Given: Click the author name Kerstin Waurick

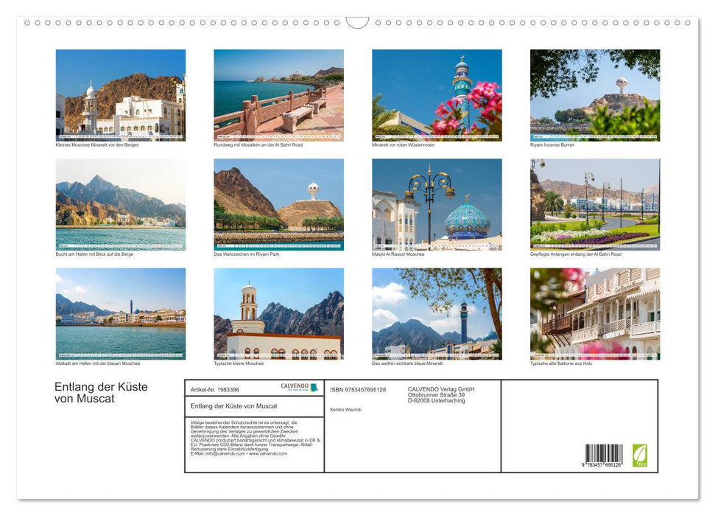Looking at the screenshot, I should [345, 409].
